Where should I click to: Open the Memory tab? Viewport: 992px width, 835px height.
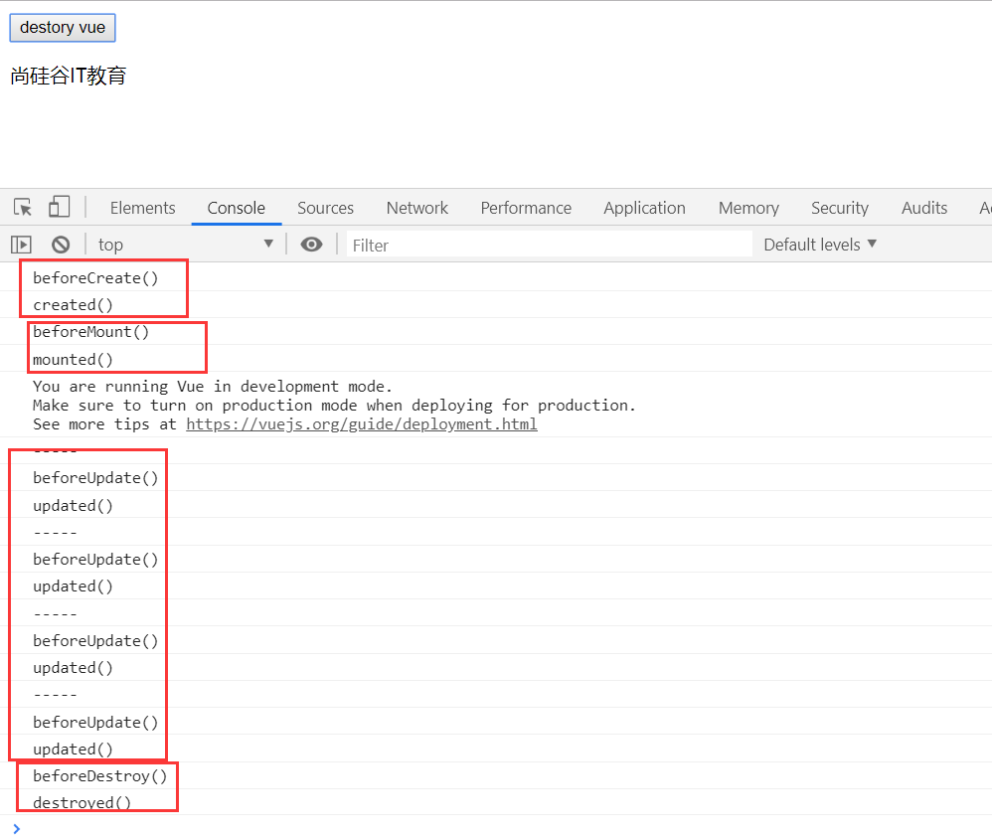(748, 208)
